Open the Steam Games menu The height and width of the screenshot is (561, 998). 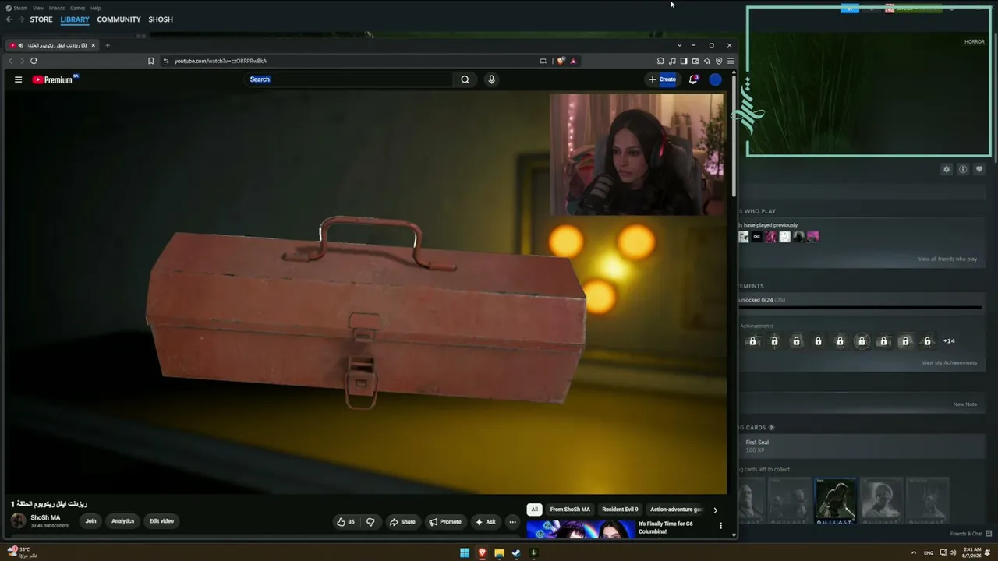coord(78,8)
